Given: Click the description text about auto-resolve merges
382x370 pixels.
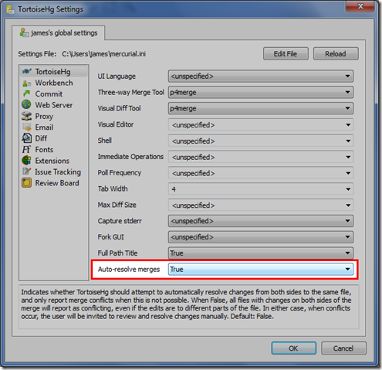Looking at the screenshot, I should click(186, 304).
